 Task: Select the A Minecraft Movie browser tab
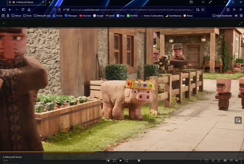pyautogui.click(x=27, y=2)
